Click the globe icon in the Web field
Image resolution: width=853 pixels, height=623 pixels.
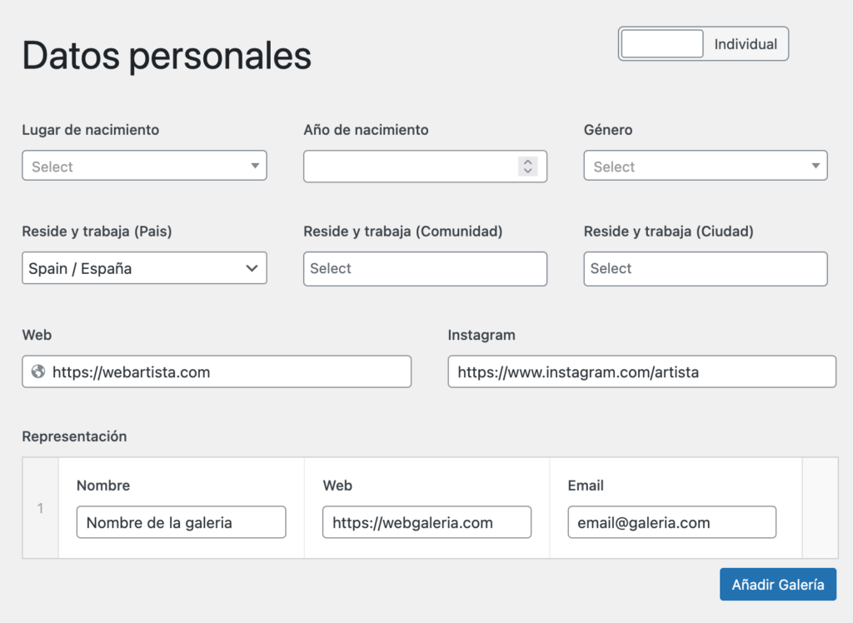coord(37,372)
